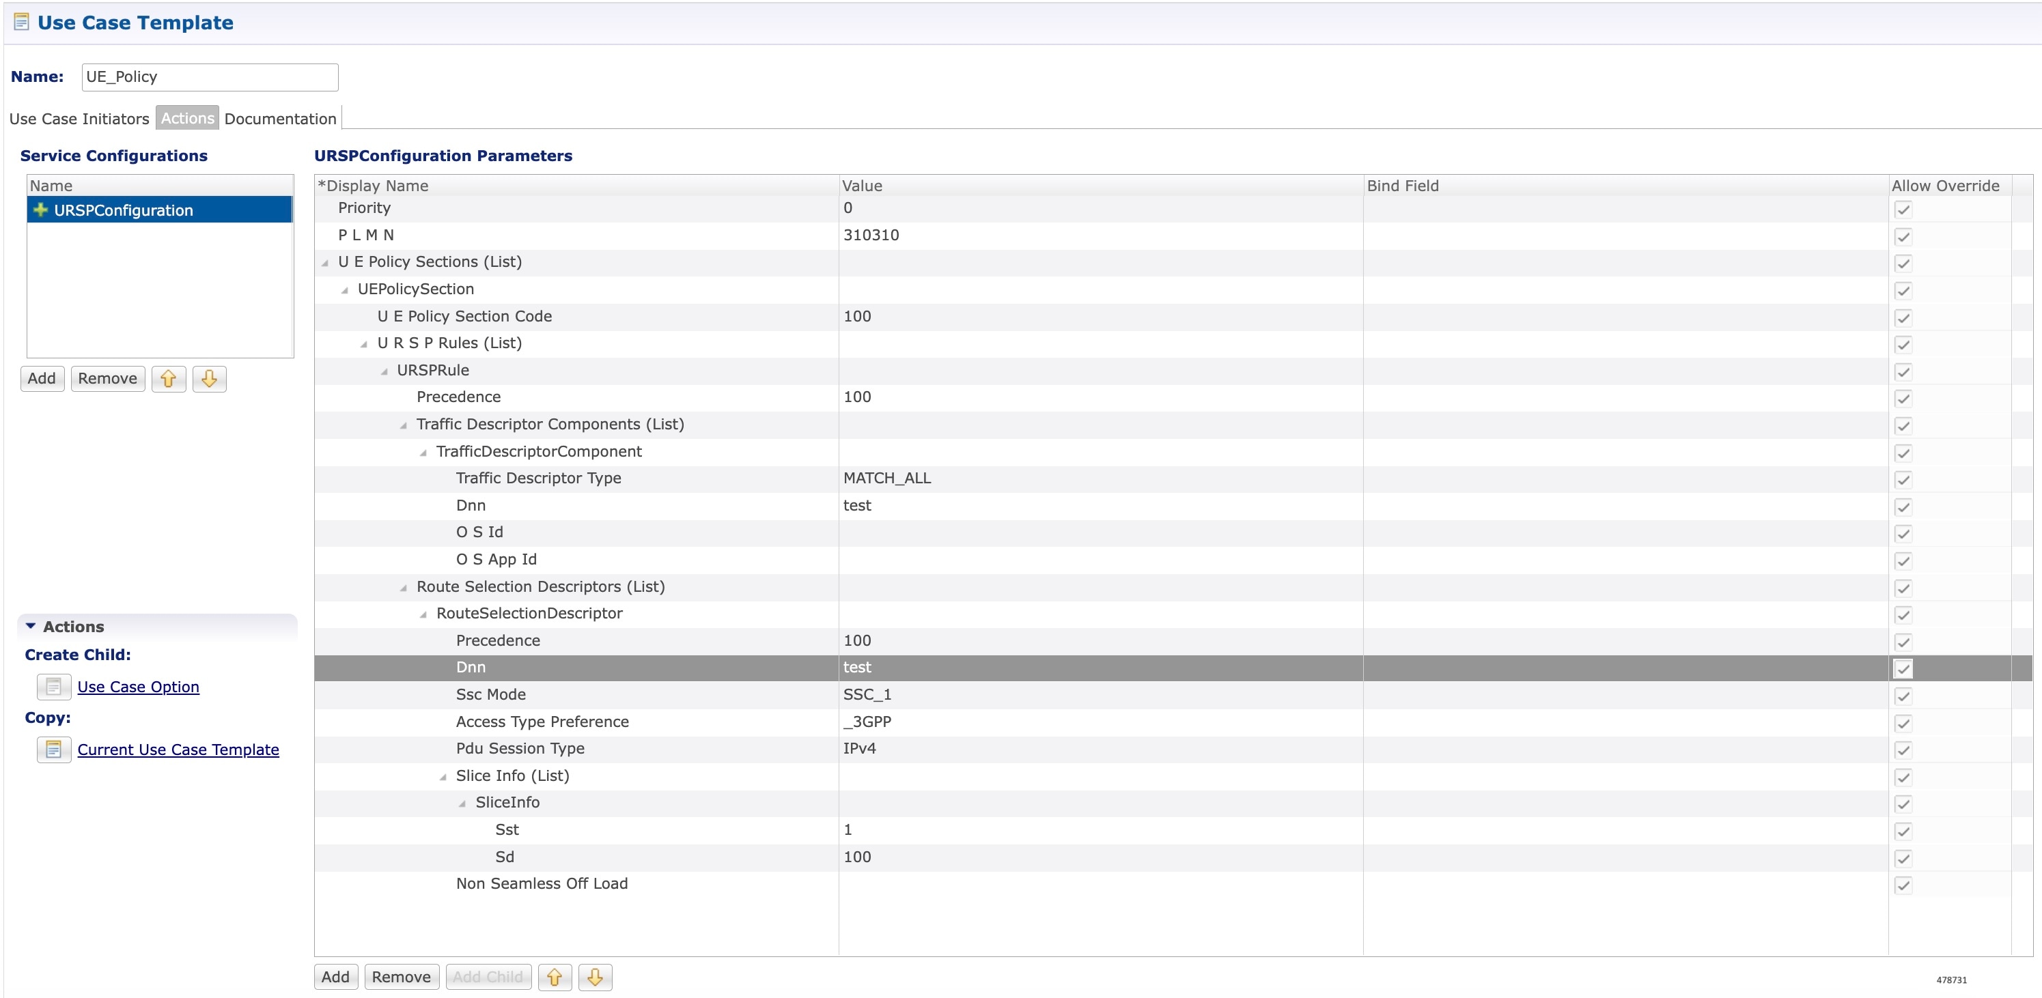Click the Name input field containing UE_Policy
2042x998 pixels.
209,77
